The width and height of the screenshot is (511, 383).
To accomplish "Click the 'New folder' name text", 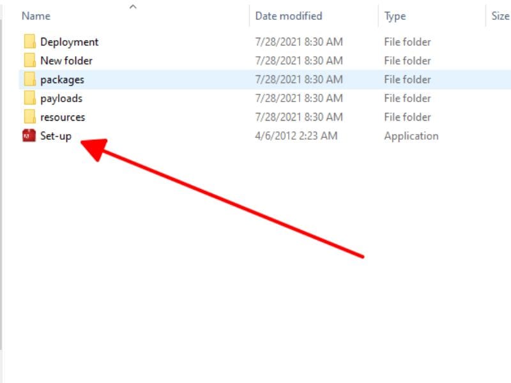I will (x=66, y=61).
